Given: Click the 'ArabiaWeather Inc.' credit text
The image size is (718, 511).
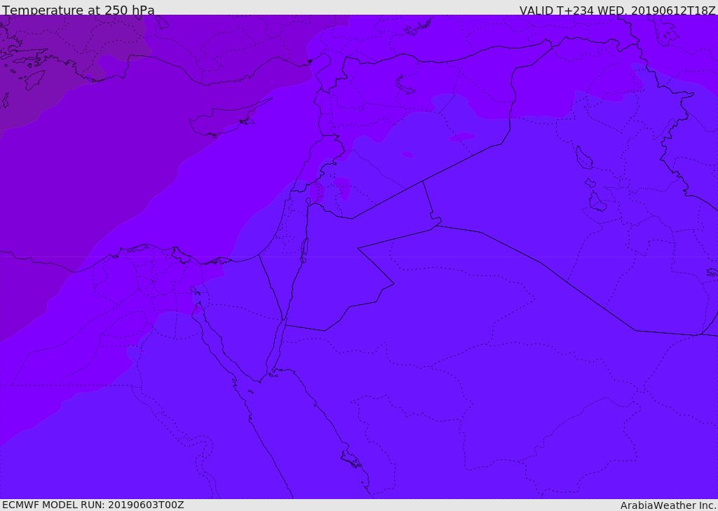Looking at the screenshot, I should (668, 505).
